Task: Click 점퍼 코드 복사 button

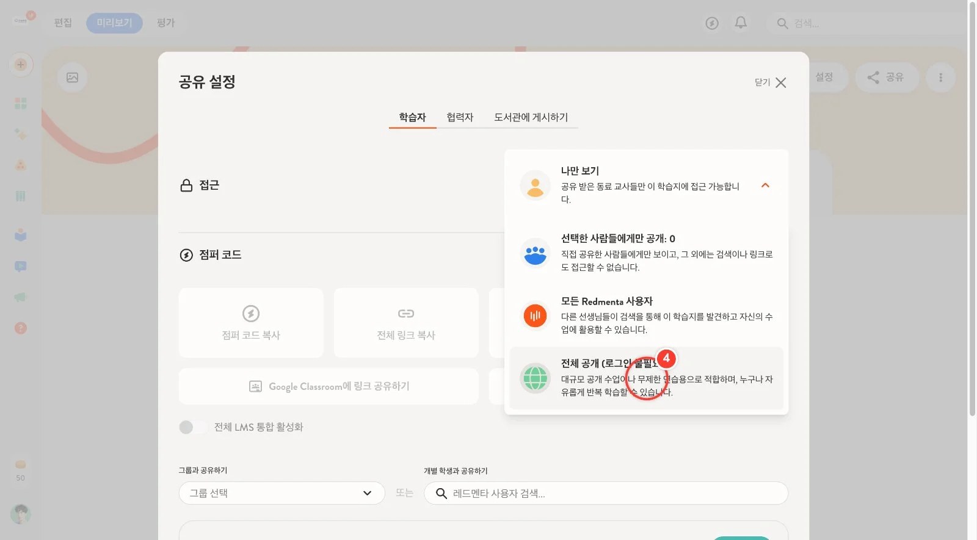Action: [x=251, y=323]
